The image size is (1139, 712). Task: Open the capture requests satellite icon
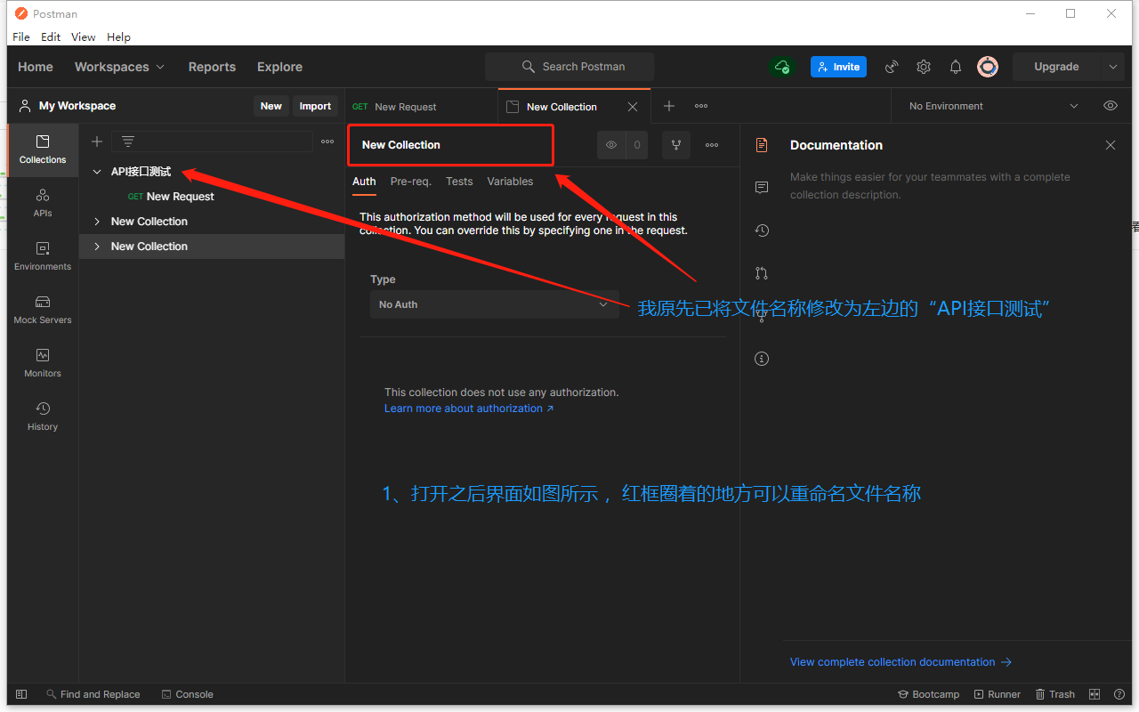coord(892,67)
